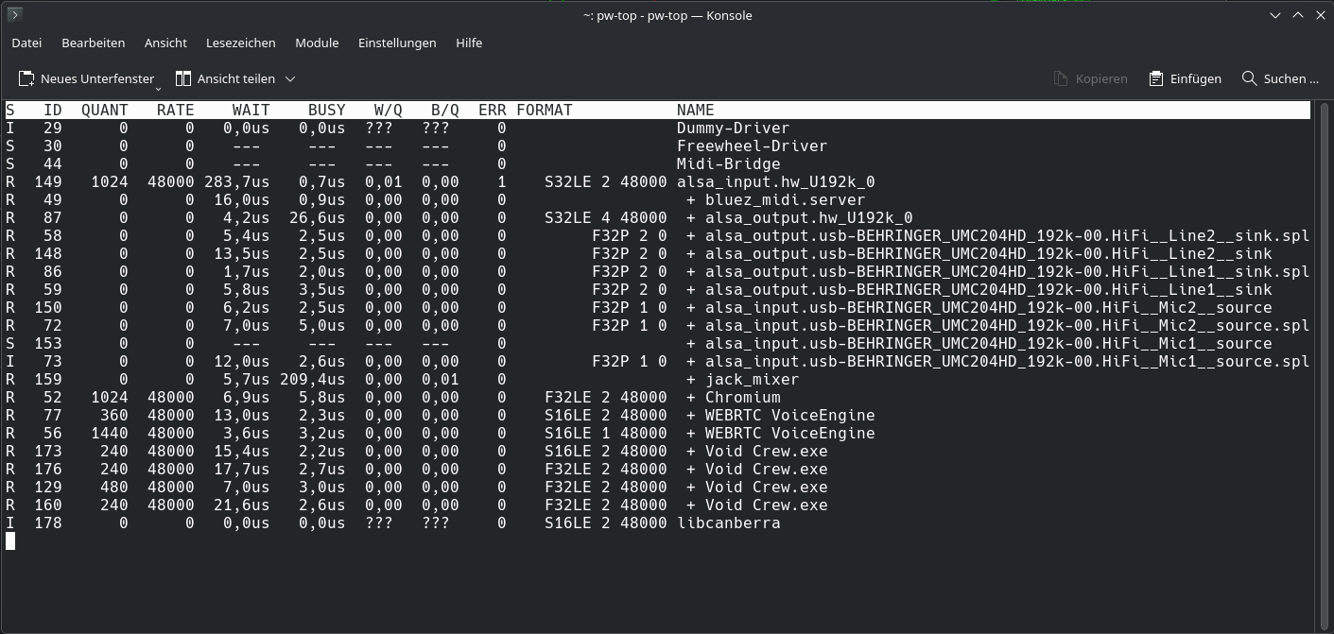The image size is (1334, 634).
Task: Click the Konsole terminal icon in title bar
Action: (x=14, y=14)
